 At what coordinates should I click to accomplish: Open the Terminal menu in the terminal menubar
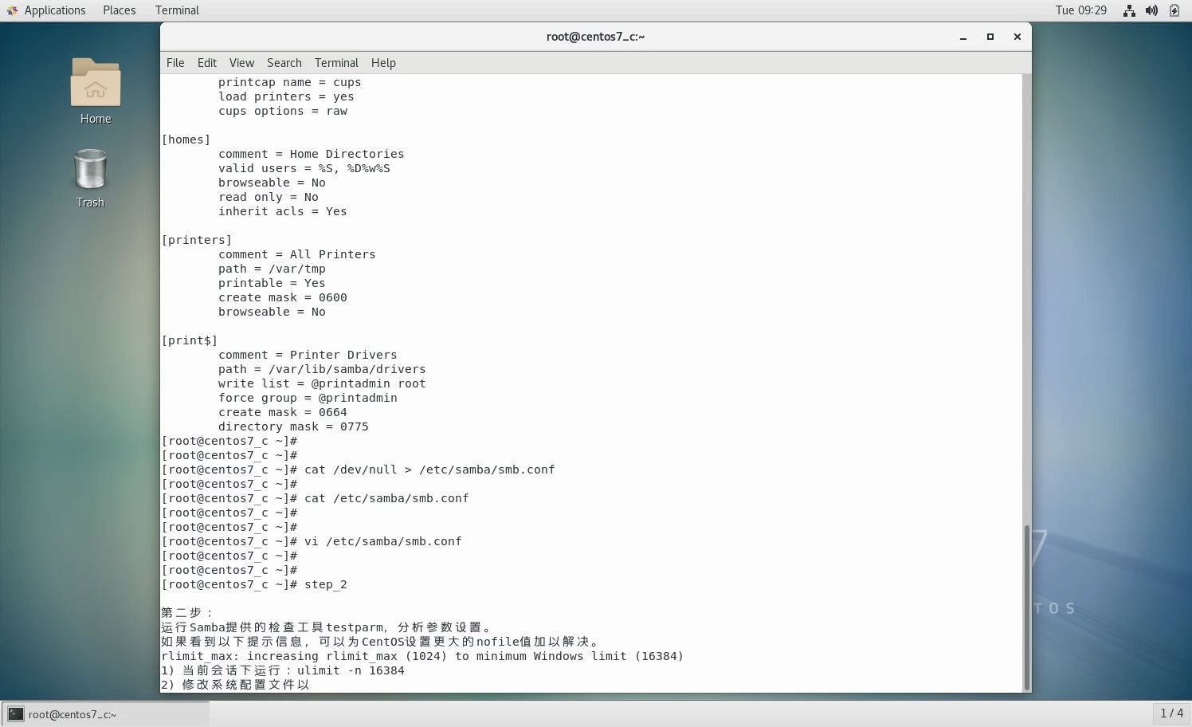pyautogui.click(x=336, y=63)
